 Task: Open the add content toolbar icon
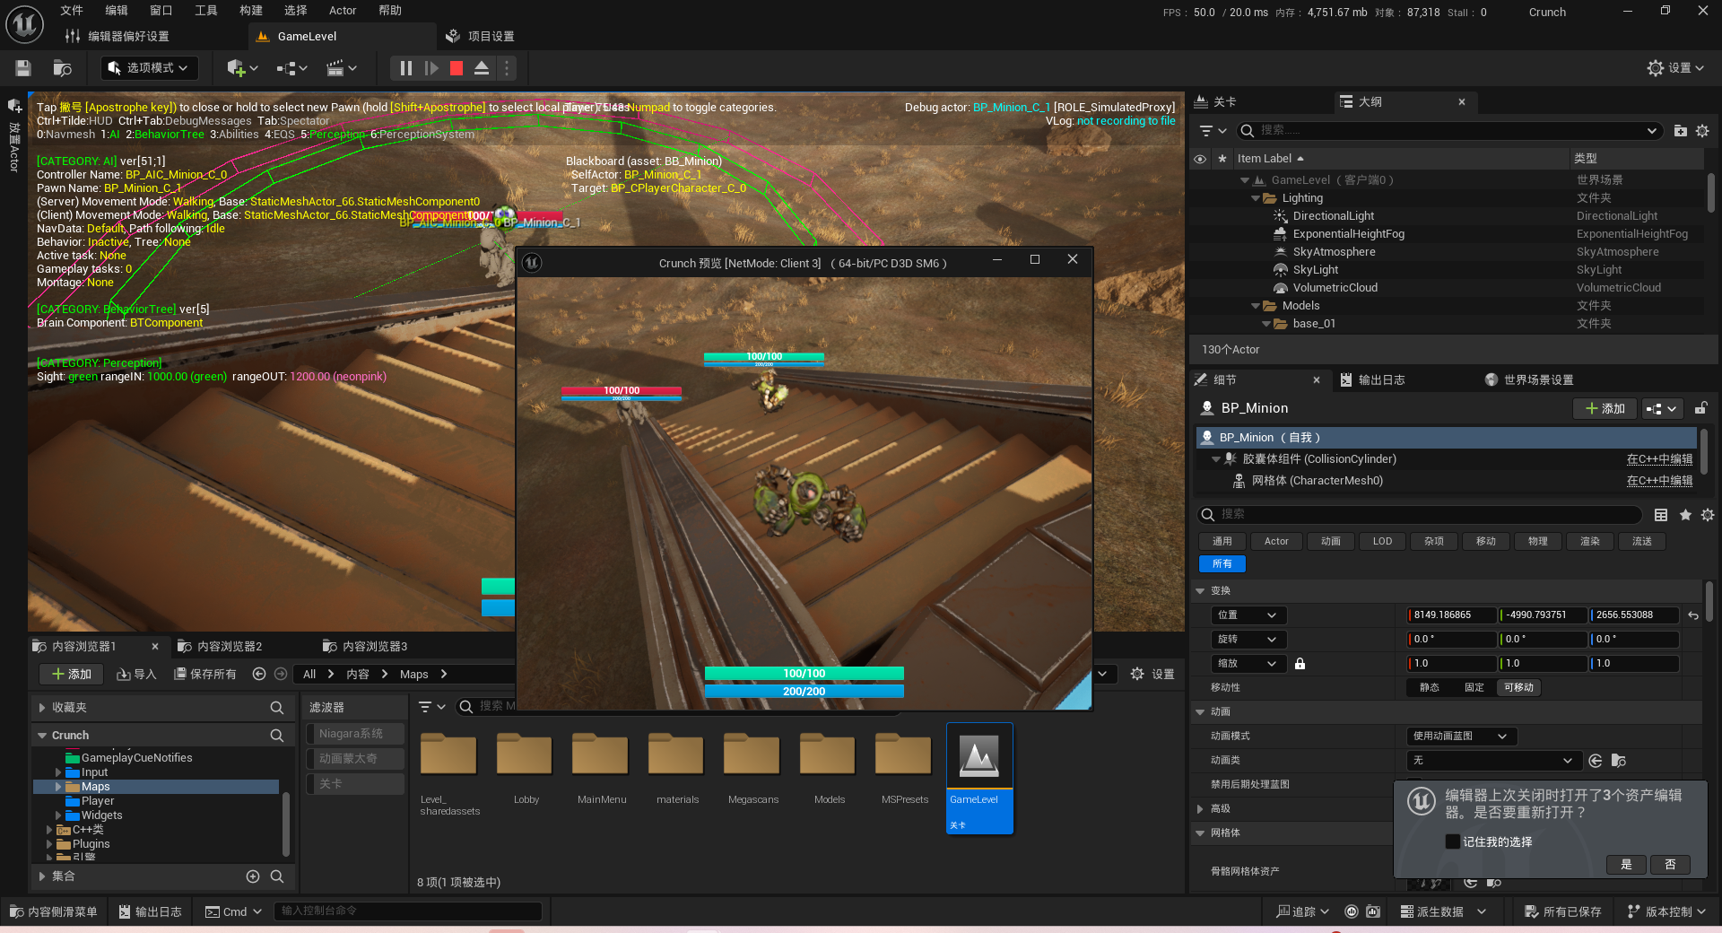pos(242,68)
